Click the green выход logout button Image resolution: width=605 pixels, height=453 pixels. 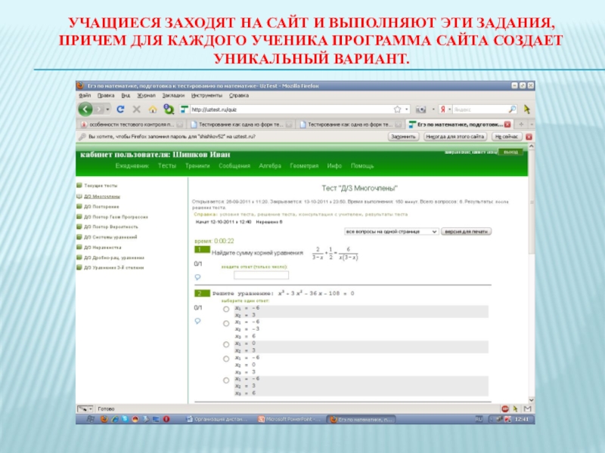[x=510, y=153]
